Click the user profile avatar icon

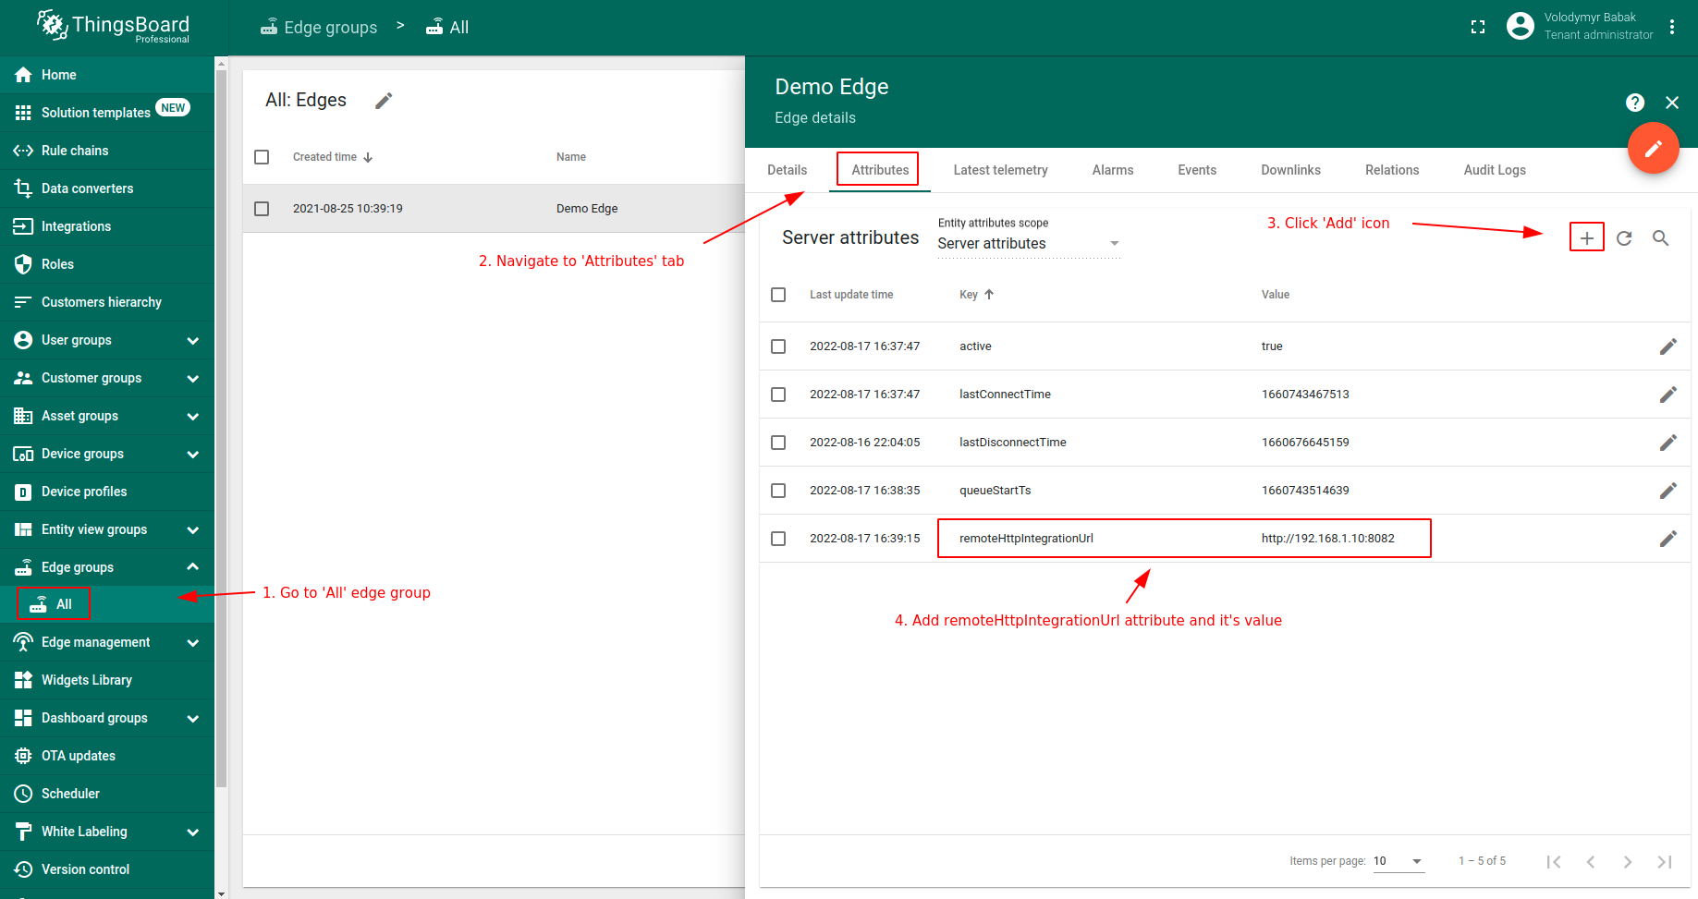point(1520,26)
